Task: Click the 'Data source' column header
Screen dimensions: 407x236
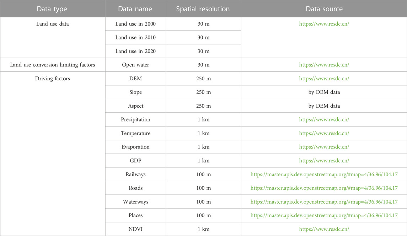Action: (324, 9)
